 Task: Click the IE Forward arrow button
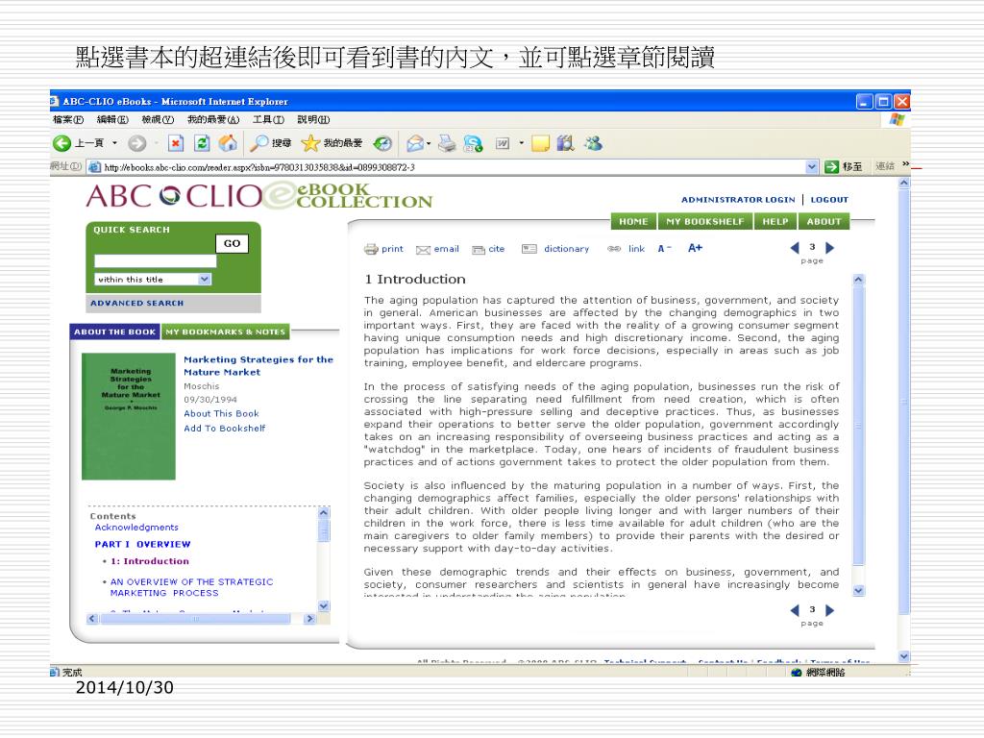pos(136,144)
